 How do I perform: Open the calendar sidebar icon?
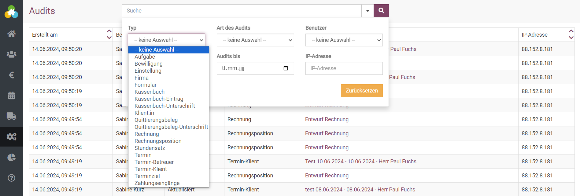[11, 96]
